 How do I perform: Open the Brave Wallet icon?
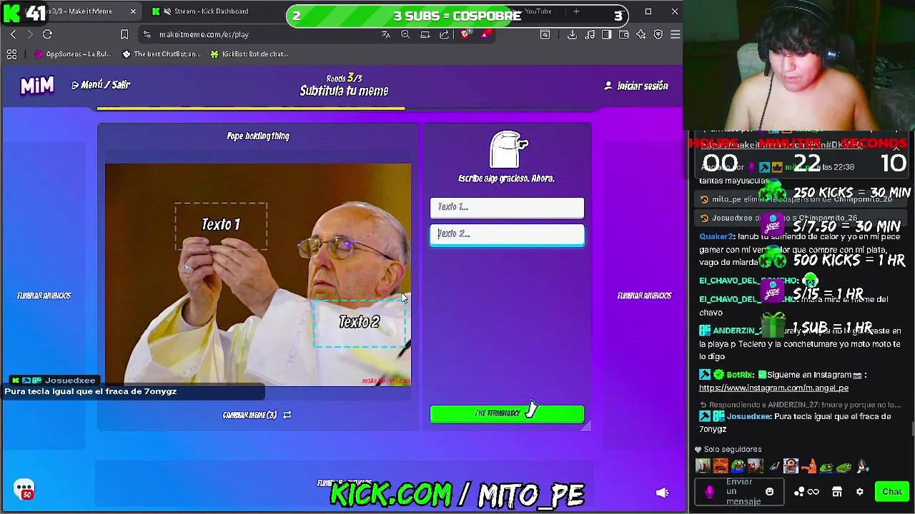[623, 34]
